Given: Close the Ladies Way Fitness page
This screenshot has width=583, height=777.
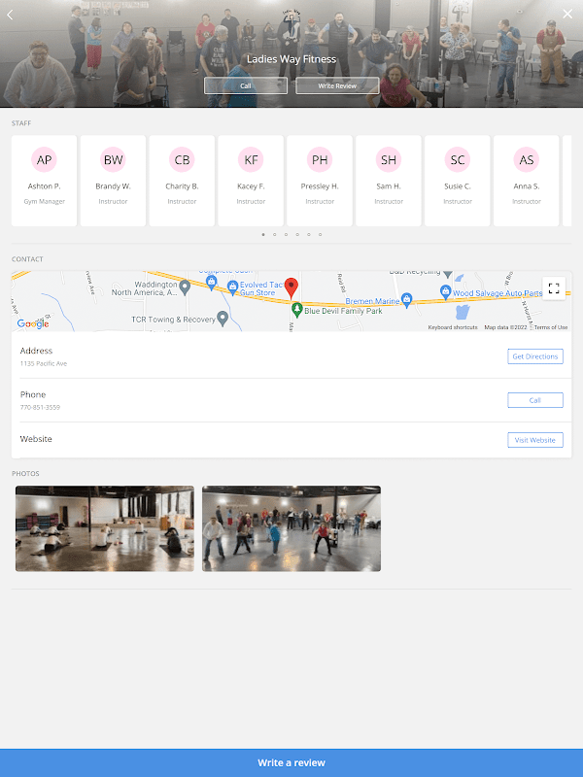Looking at the screenshot, I should [567, 14].
